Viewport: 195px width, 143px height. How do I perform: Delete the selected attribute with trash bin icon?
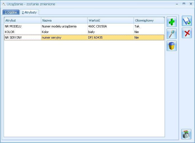pos(172,46)
